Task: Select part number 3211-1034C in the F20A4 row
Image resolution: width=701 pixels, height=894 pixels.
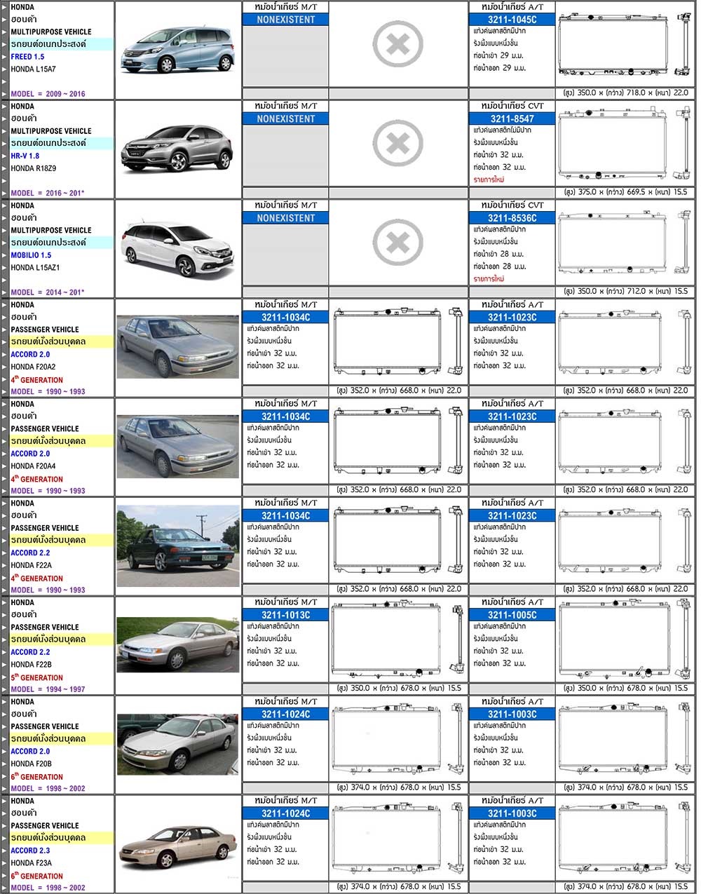Action: click(286, 416)
